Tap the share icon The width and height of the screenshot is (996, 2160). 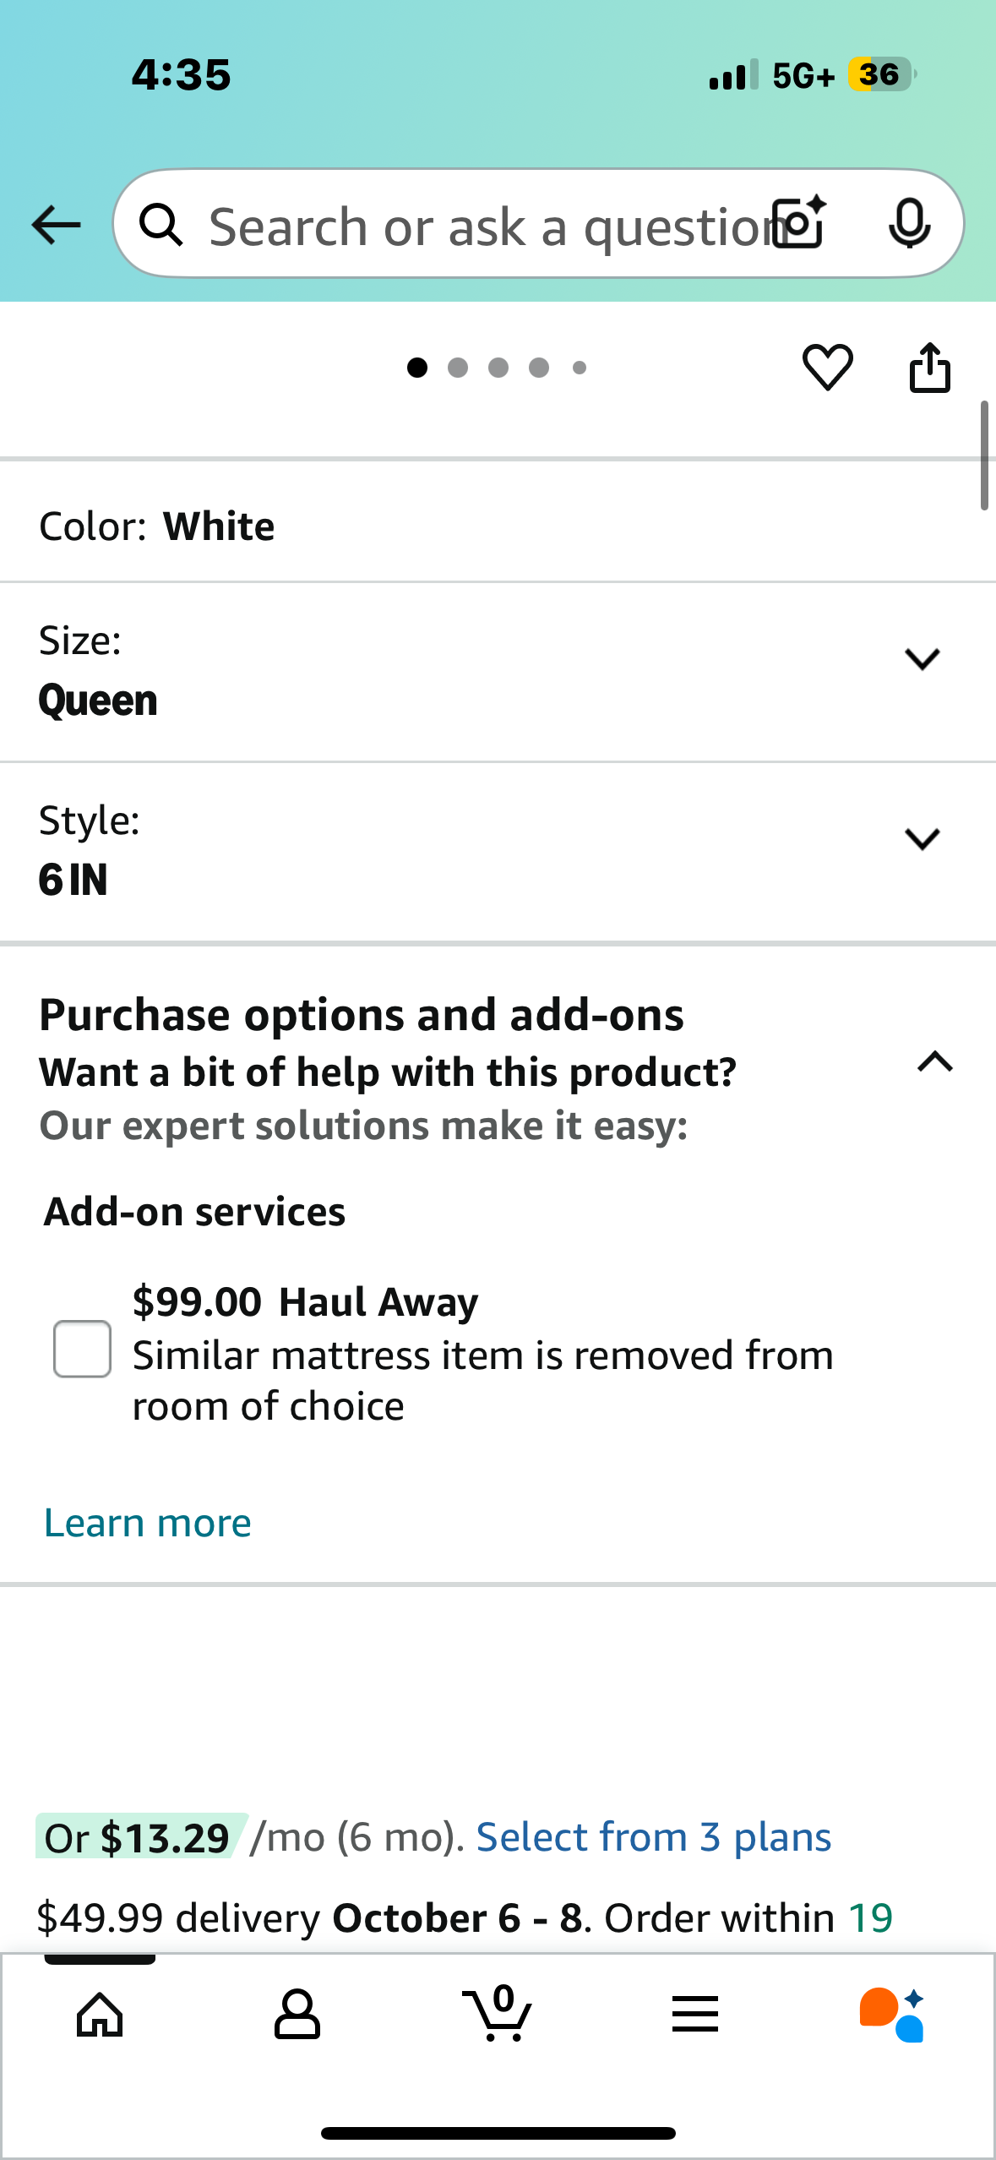pyautogui.click(x=929, y=368)
